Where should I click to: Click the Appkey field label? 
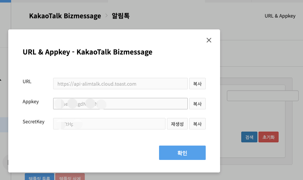pos(31,102)
